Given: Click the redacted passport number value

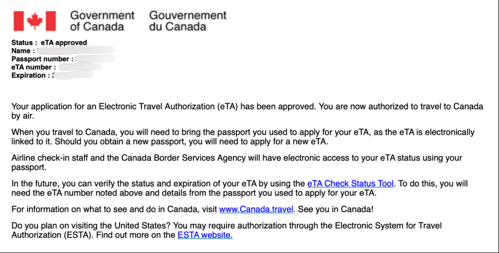Looking at the screenshot, I should tap(95, 59).
